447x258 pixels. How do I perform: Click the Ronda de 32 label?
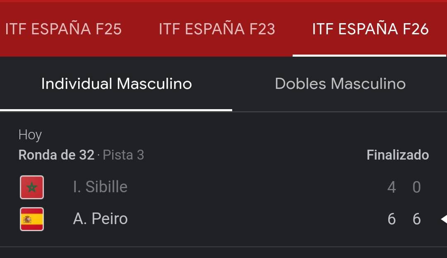(56, 155)
